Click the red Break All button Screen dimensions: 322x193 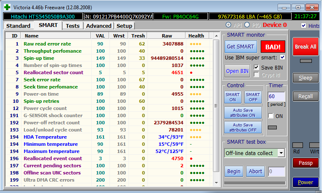(305, 46)
